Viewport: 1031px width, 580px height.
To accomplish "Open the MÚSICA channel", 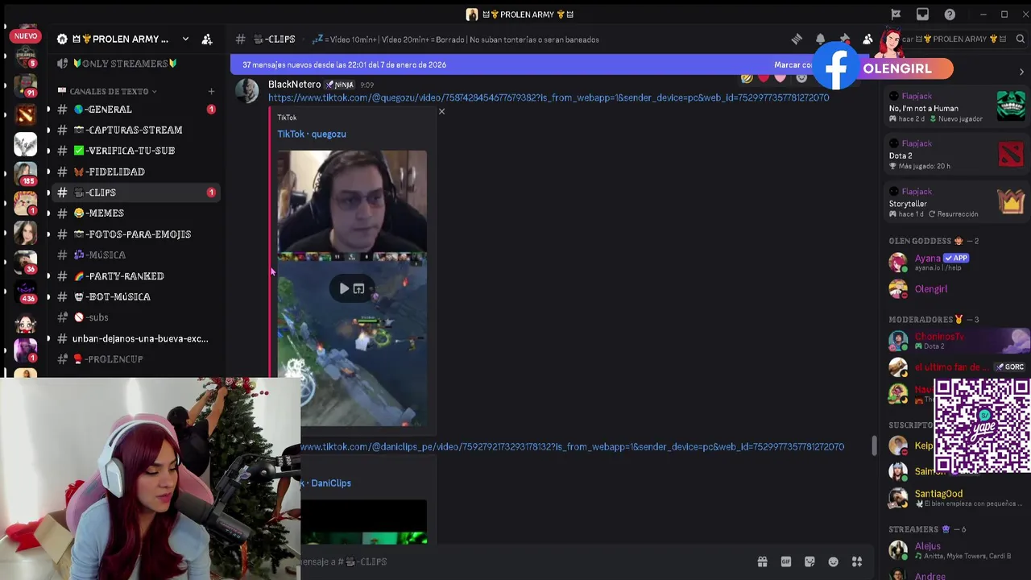I will pos(135,255).
